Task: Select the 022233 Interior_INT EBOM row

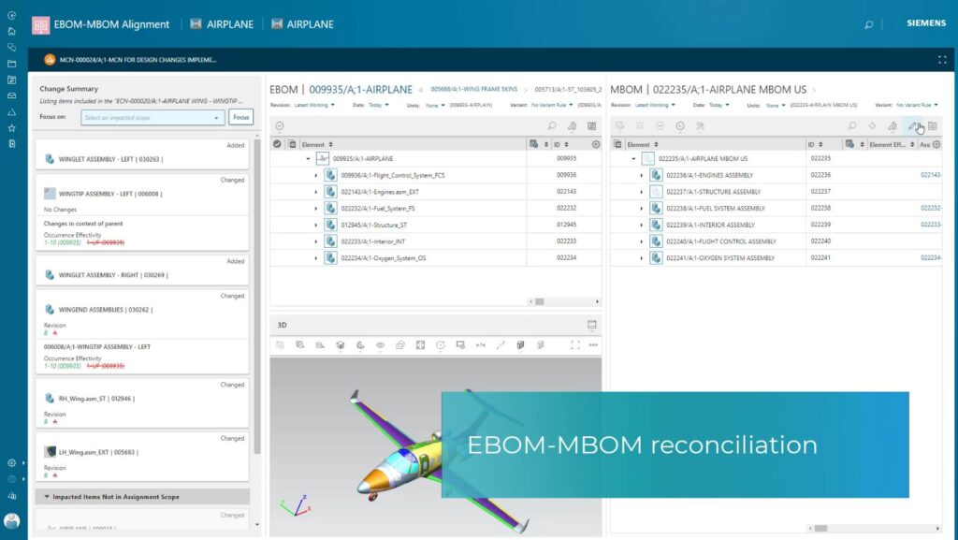Action: pos(436,241)
